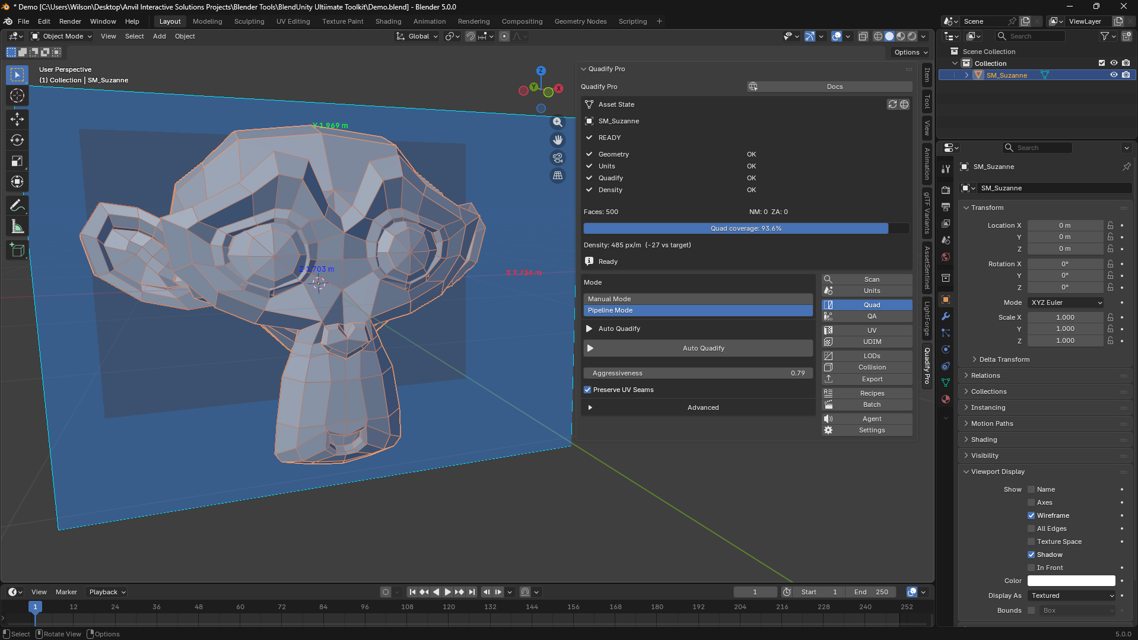Image resolution: width=1138 pixels, height=640 pixels.
Task: Jump to the timeline start frame
Action: (x=413, y=592)
